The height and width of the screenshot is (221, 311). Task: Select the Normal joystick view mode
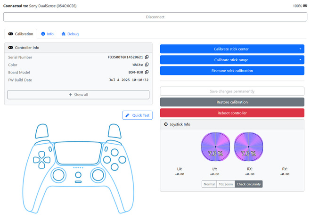pos(209,184)
